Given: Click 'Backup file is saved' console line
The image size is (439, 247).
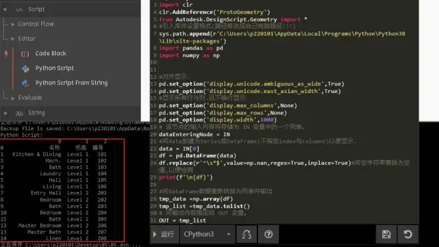Looking at the screenshot, I should click(74, 129).
